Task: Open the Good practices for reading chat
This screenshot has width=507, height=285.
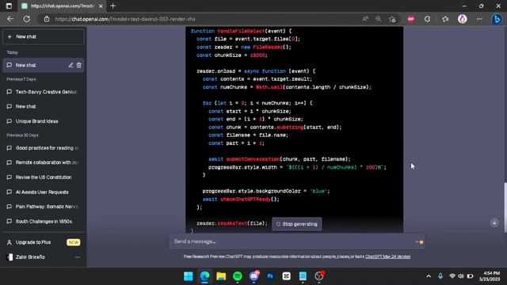Action: tap(44, 148)
